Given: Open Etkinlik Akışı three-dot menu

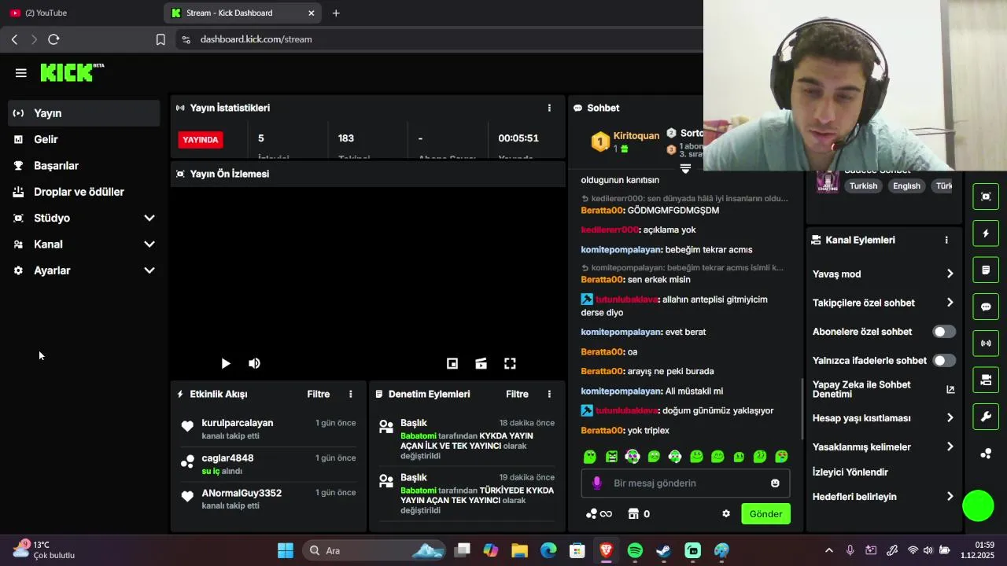Looking at the screenshot, I should click(351, 394).
